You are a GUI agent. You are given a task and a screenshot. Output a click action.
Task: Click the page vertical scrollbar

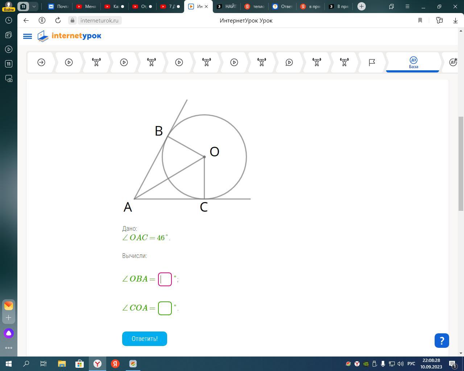[461, 163]
